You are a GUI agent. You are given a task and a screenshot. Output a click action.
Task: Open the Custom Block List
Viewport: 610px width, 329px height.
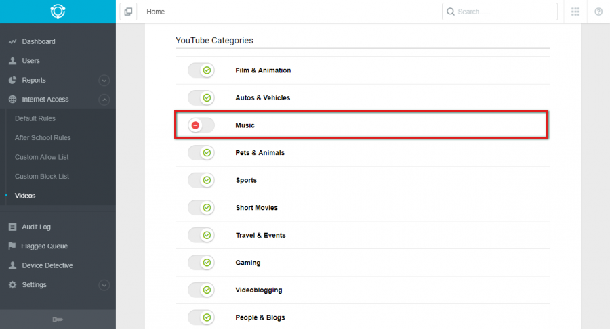[42, 177]
